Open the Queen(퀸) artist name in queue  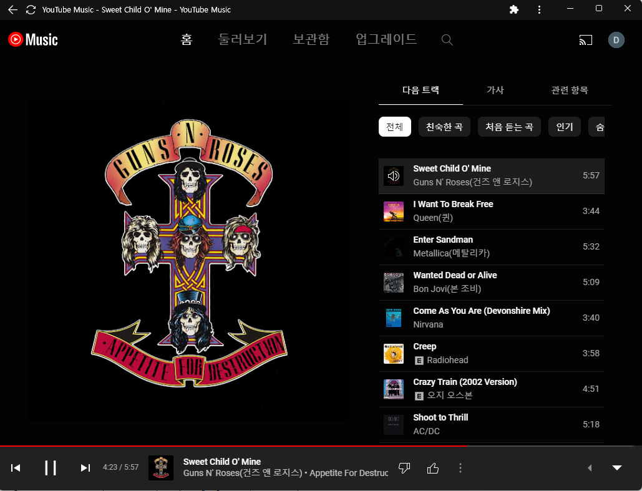[433, 218]
